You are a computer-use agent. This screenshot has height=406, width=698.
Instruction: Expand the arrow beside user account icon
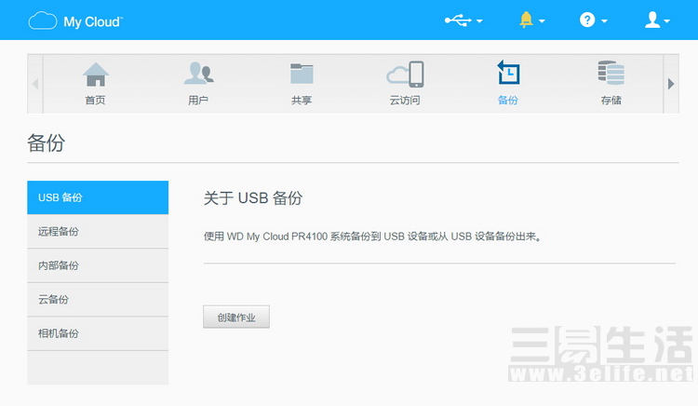coord(667,20)
